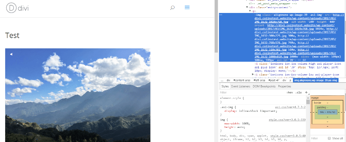346x142 pixels.
Task: Collapse the <p> element node
Action: [x=250, y=11]
